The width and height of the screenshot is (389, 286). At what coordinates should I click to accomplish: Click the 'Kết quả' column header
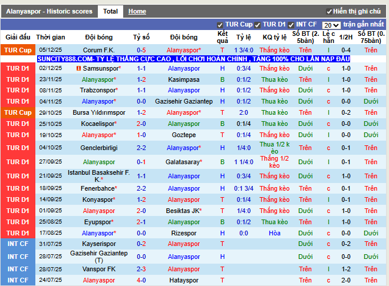[x=222, y=37]
